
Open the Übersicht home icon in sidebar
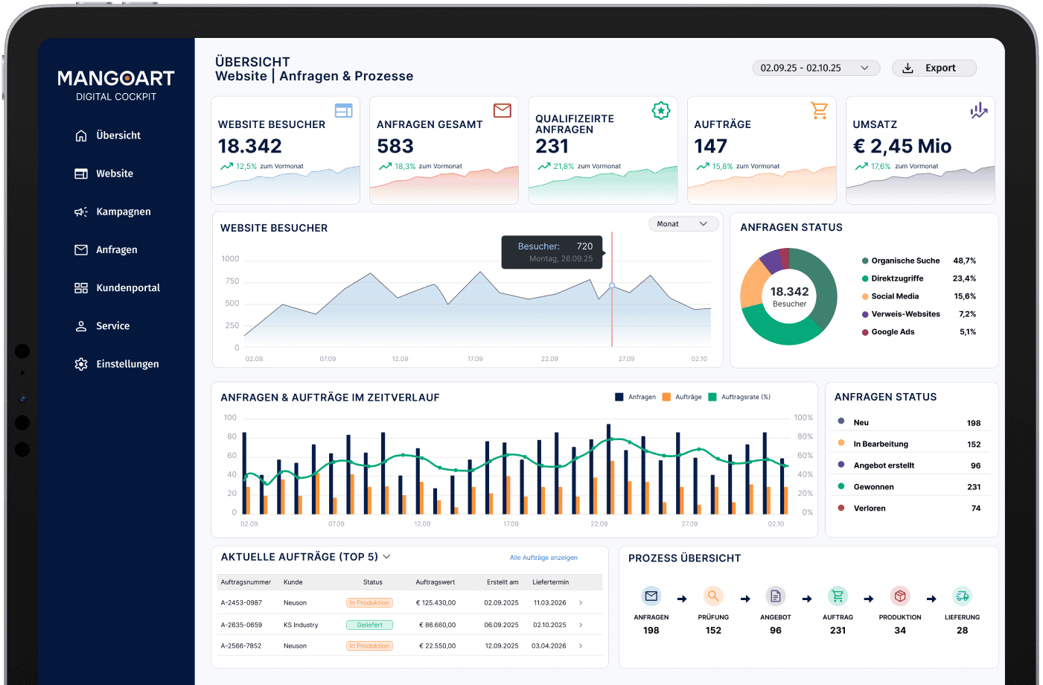81,136
